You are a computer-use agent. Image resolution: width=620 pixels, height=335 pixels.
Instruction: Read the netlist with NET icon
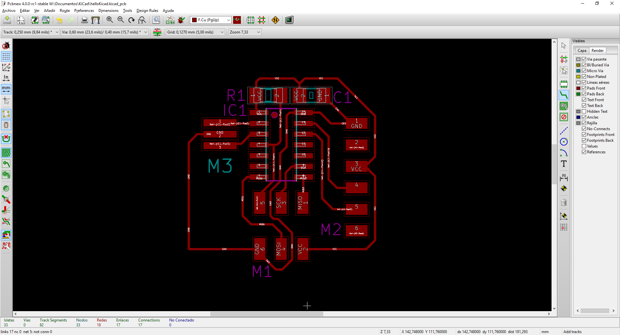[170, 20]
